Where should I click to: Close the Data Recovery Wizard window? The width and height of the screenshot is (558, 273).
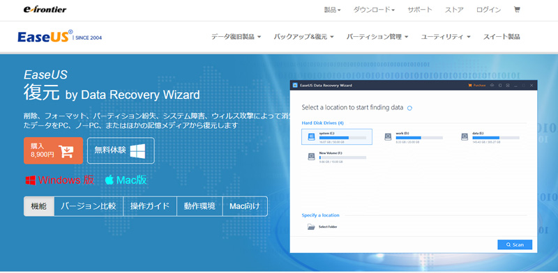531,85
